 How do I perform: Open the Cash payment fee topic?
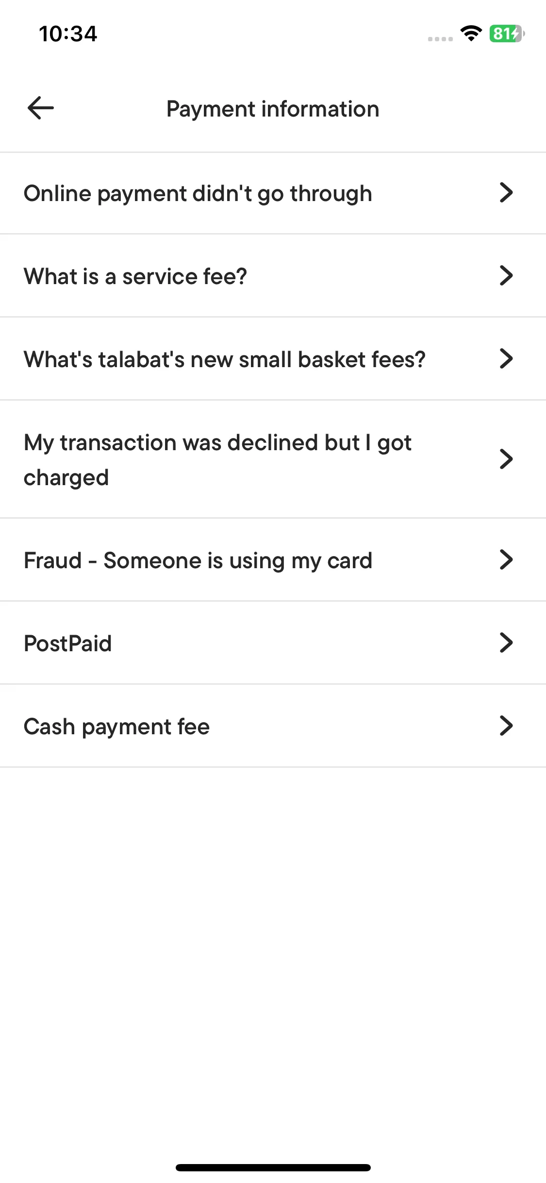(x=117, y=727)
